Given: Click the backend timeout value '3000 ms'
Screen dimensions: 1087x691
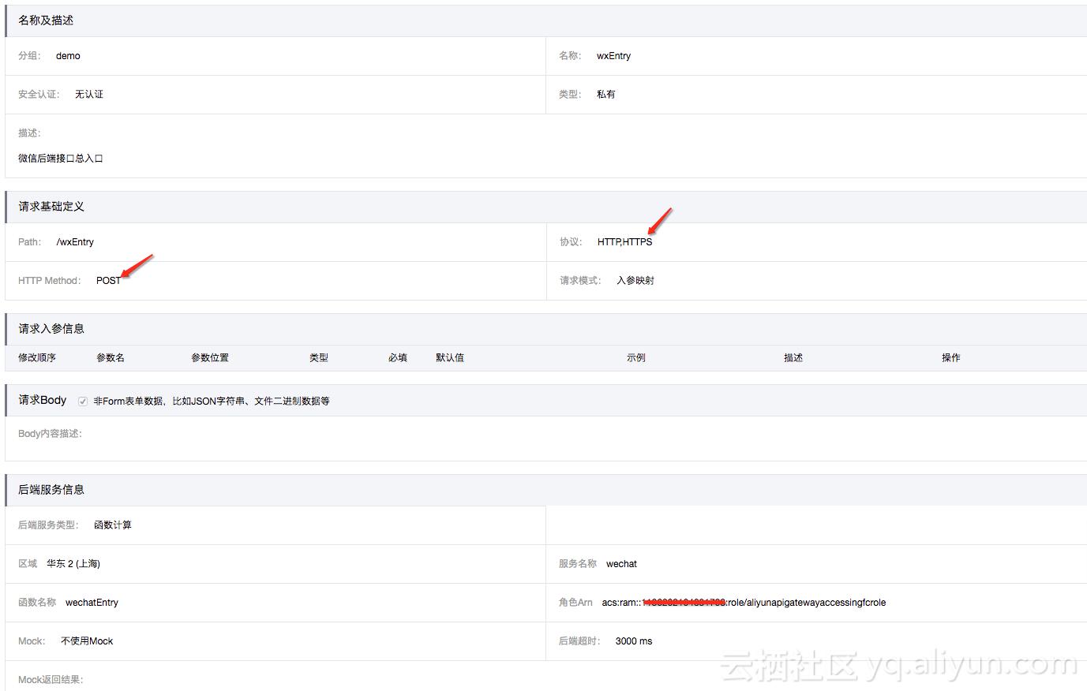Looking at the screenshot, I should (x=634, y=641).
